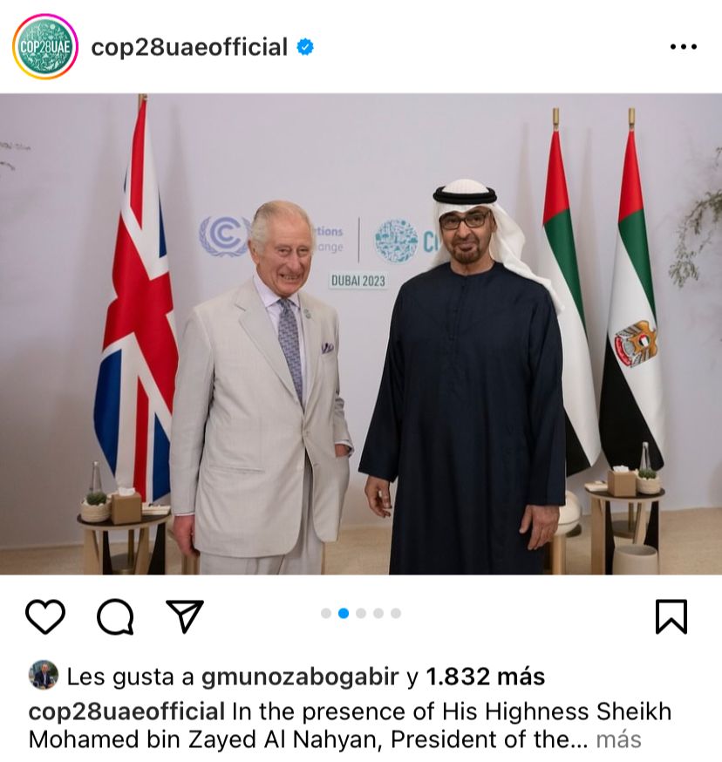
Task: Click the blue verified badge
Action: pyautogui.click(x=305, y=47)
